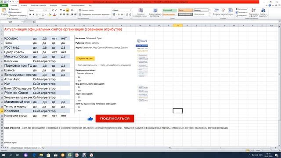The height and width of the screenshot is (158, 281).
Task: Switch to the Формулы tab
Action: [54, 6]
